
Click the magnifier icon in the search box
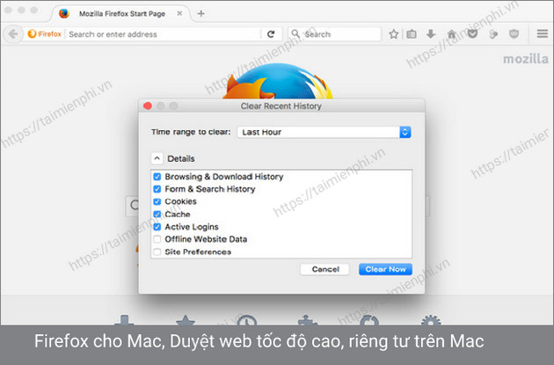[295, 34]
